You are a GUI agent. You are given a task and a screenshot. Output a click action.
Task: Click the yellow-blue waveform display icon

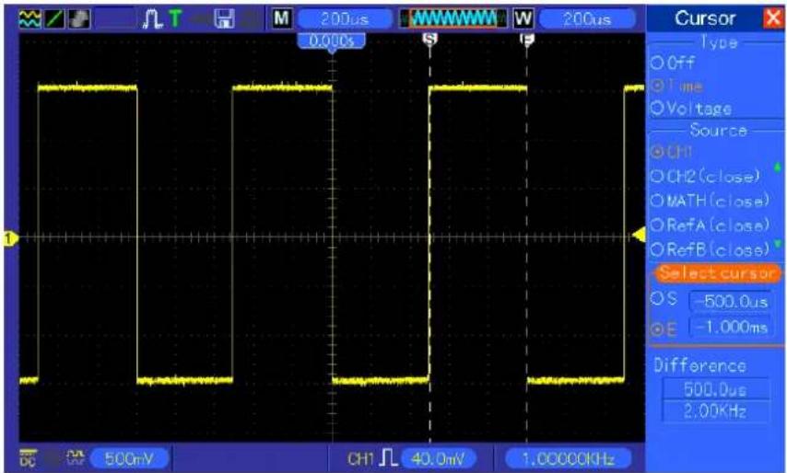point(30,19)
